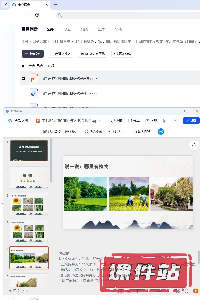
Task: Toggle the 全选 select-all checkbox
Action: pyautogui.click(x=23, y=66)
